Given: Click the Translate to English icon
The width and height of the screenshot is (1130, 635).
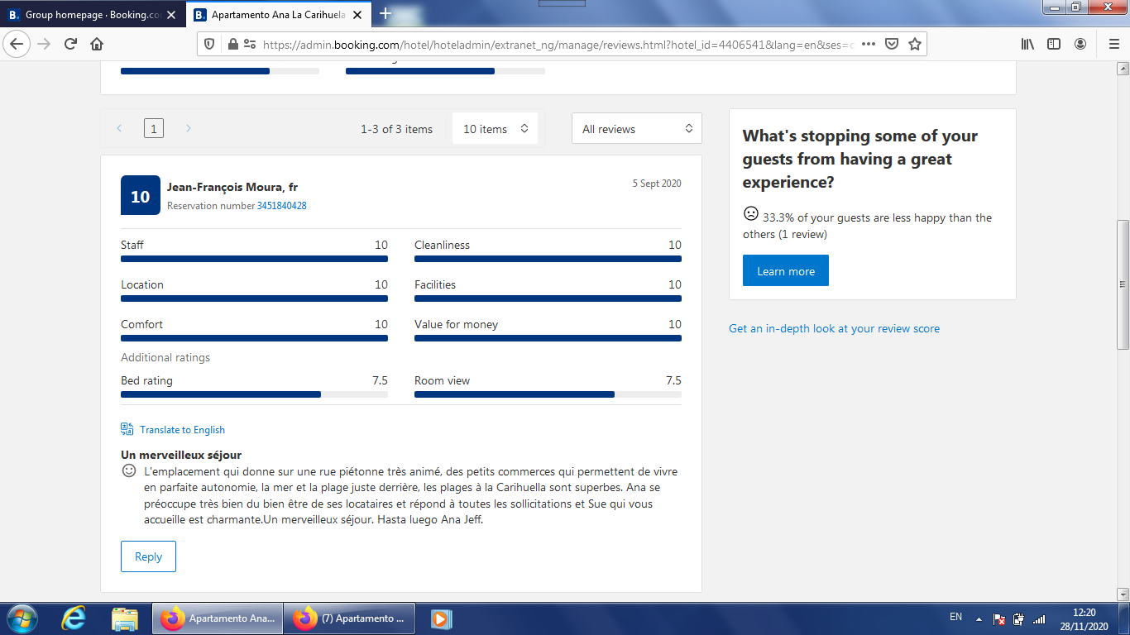Looking at the screenshot, I should coord(127,429).
